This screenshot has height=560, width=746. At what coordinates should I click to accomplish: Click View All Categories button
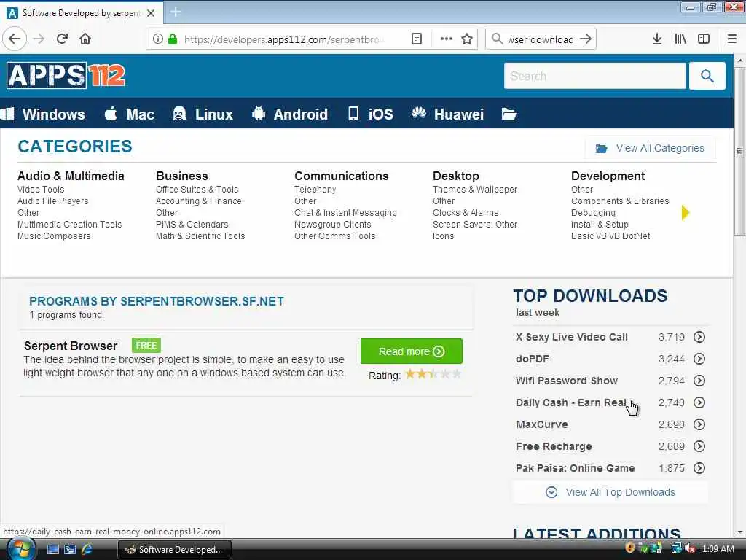[650, 149]
